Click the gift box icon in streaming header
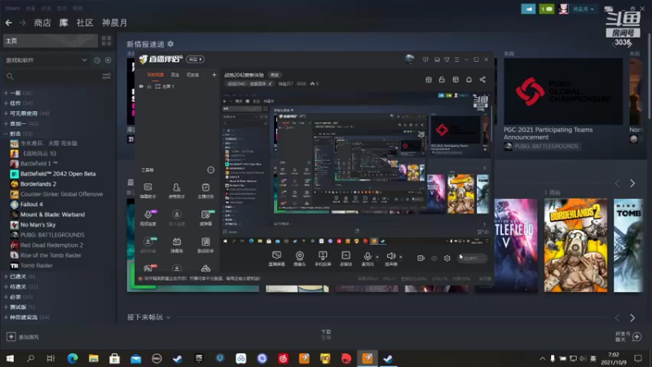The width and height of the screenshot is (652, 367). pyautogui.click(x=429, y=79)
